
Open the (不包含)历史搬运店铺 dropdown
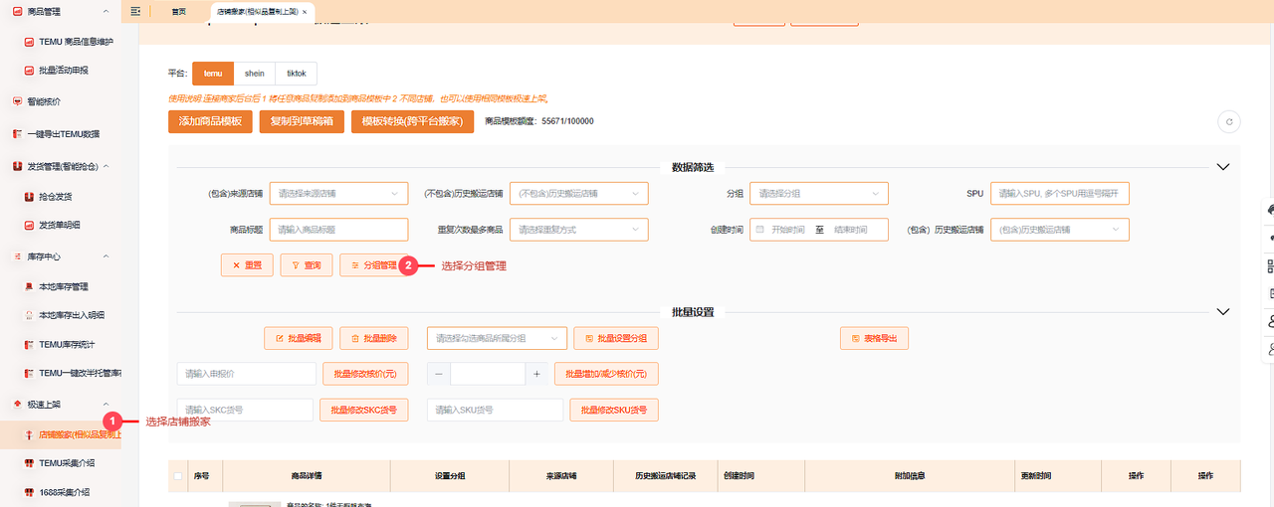578,194
